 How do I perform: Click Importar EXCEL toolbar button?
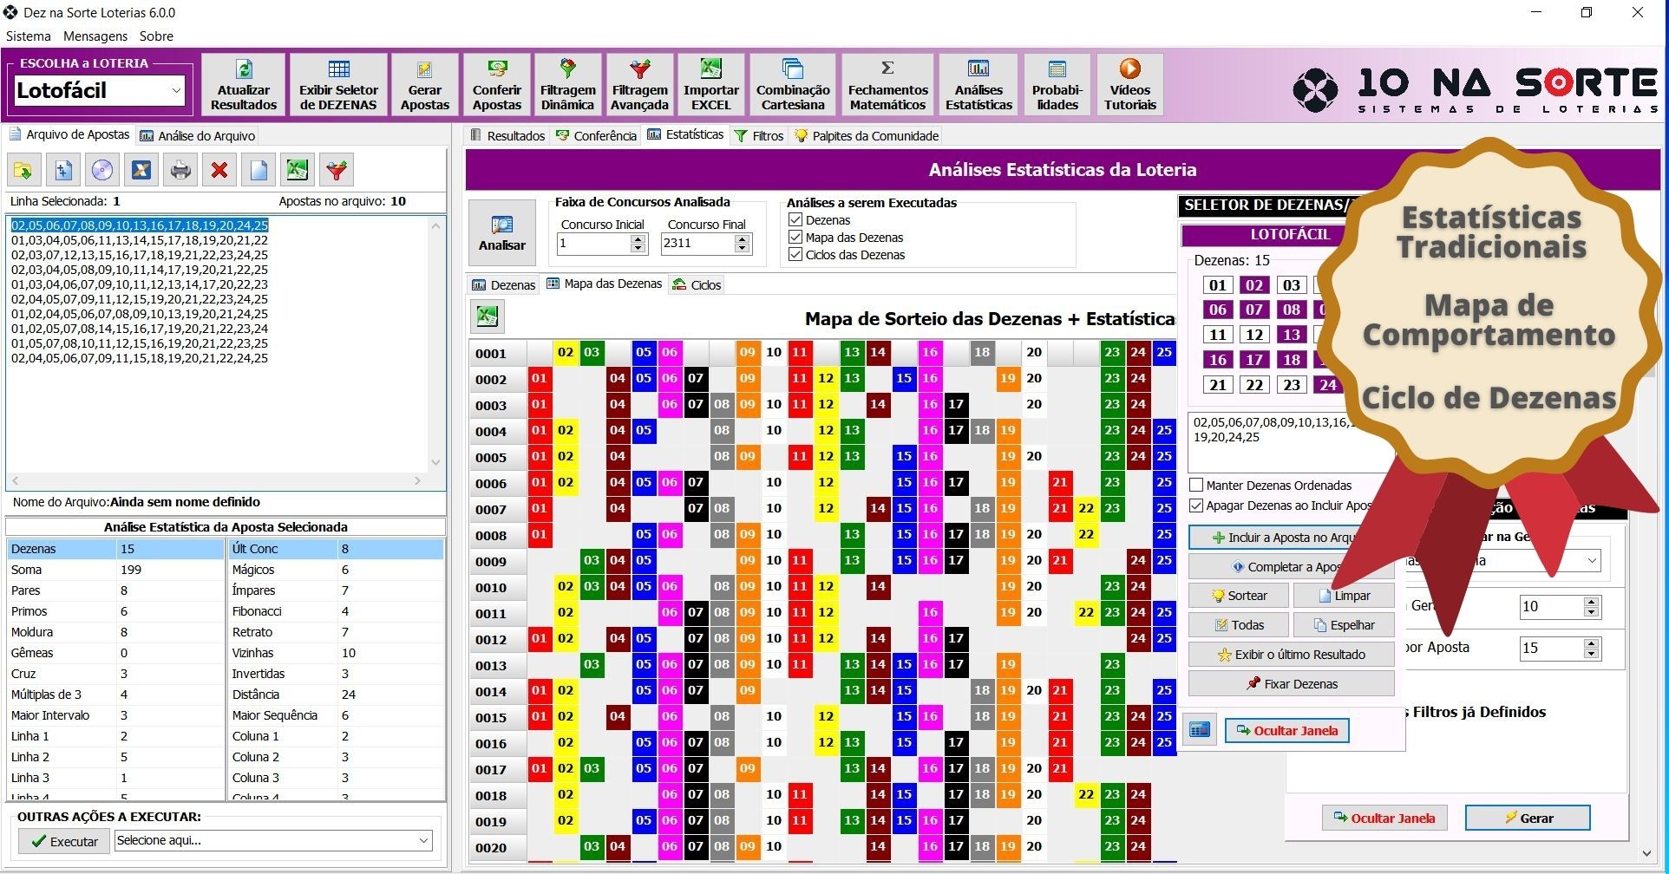point(710,85)
